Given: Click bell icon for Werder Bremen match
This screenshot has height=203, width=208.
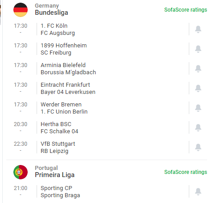Looking at the screenshot, I should pyautogui.click(x=198, y=108).
